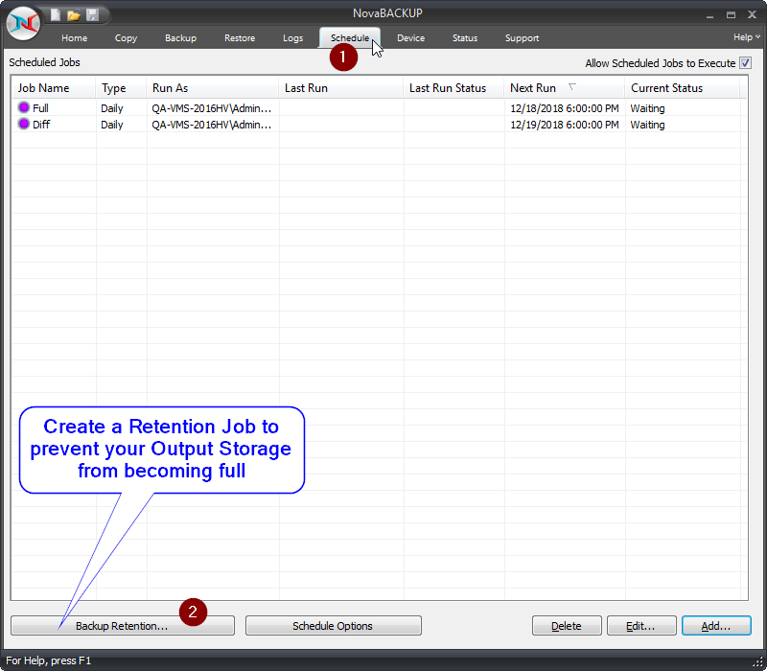The height and width of the screenshot is (671, 767).
Task: Click the Daily type cell in the Diff row
Action: click(111, 125)
